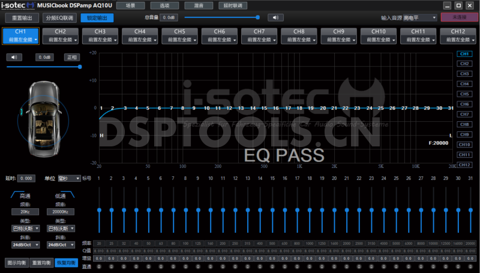Click the CH1 gain 0.0dB field
The height and width of the screenshot is (273, 480).
[x=44, y=57]
